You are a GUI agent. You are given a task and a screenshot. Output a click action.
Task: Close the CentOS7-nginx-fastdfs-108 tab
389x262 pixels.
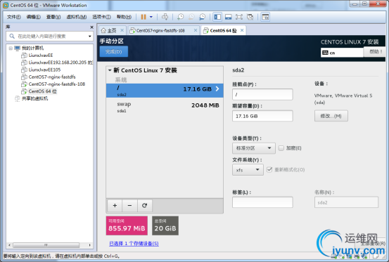pyautogui.click(x=196, y=30)
